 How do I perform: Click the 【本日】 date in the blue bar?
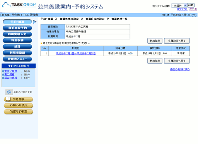coord(179,15)
